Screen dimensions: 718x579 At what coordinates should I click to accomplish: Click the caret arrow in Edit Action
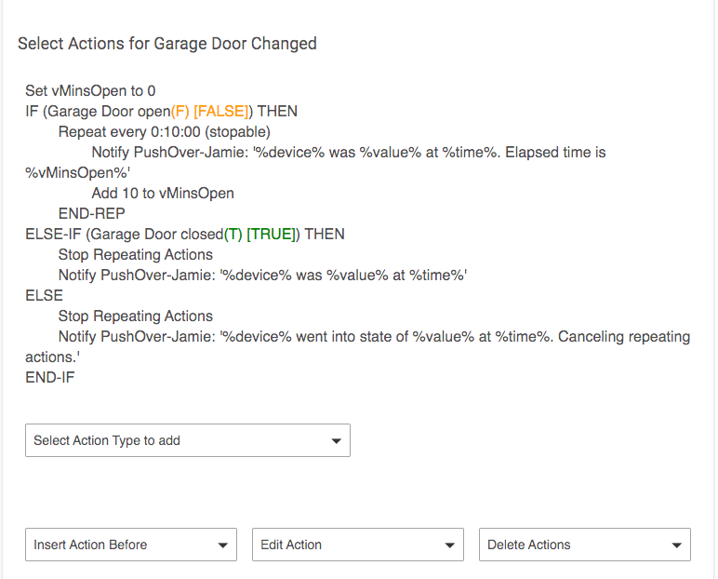tap(449, 545)
